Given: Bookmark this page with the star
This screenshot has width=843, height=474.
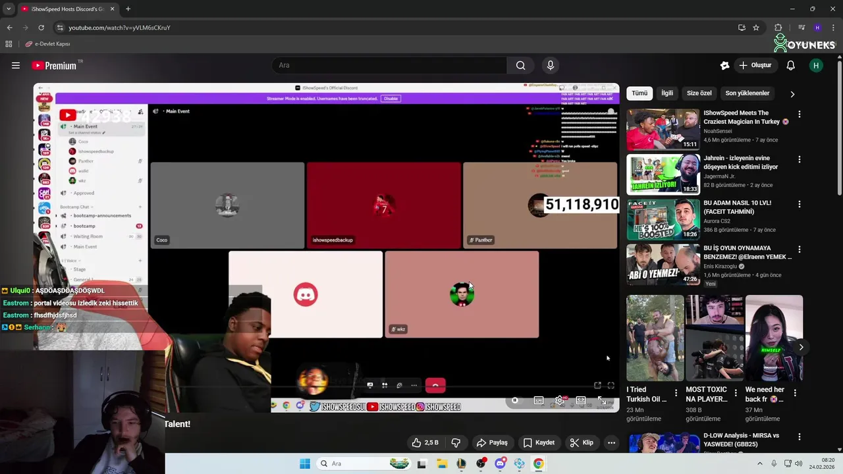Looking at the screenshot, I should [756, 28].
